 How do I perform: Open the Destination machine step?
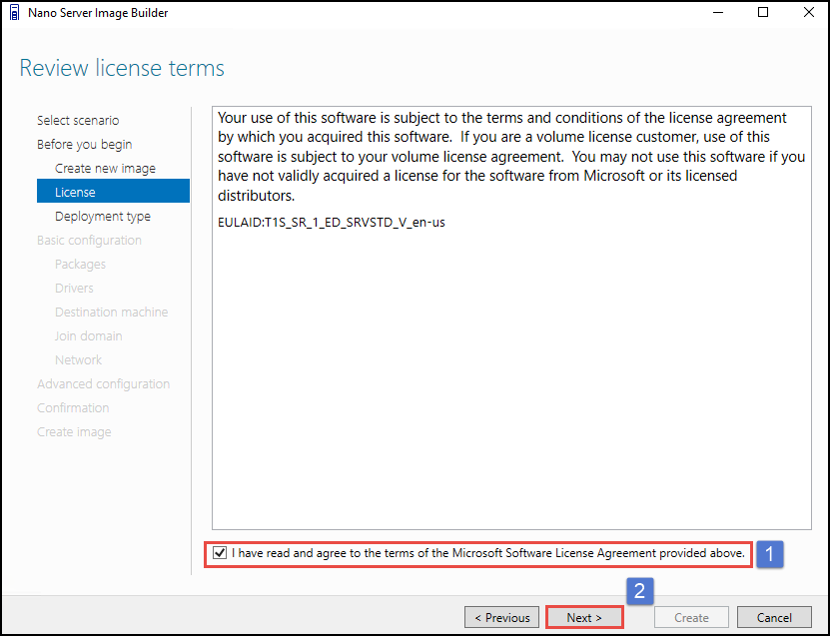pyautogui.click(x=111, y=312)
